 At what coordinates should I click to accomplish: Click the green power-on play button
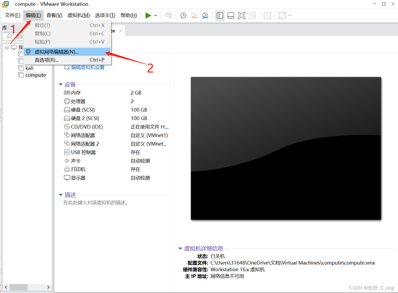148,16
